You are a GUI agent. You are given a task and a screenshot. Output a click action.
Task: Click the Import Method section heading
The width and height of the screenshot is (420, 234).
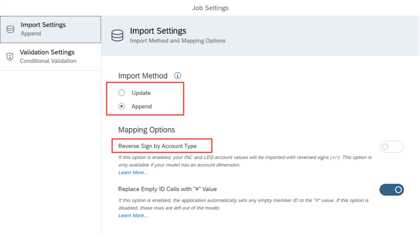point(143,76)
